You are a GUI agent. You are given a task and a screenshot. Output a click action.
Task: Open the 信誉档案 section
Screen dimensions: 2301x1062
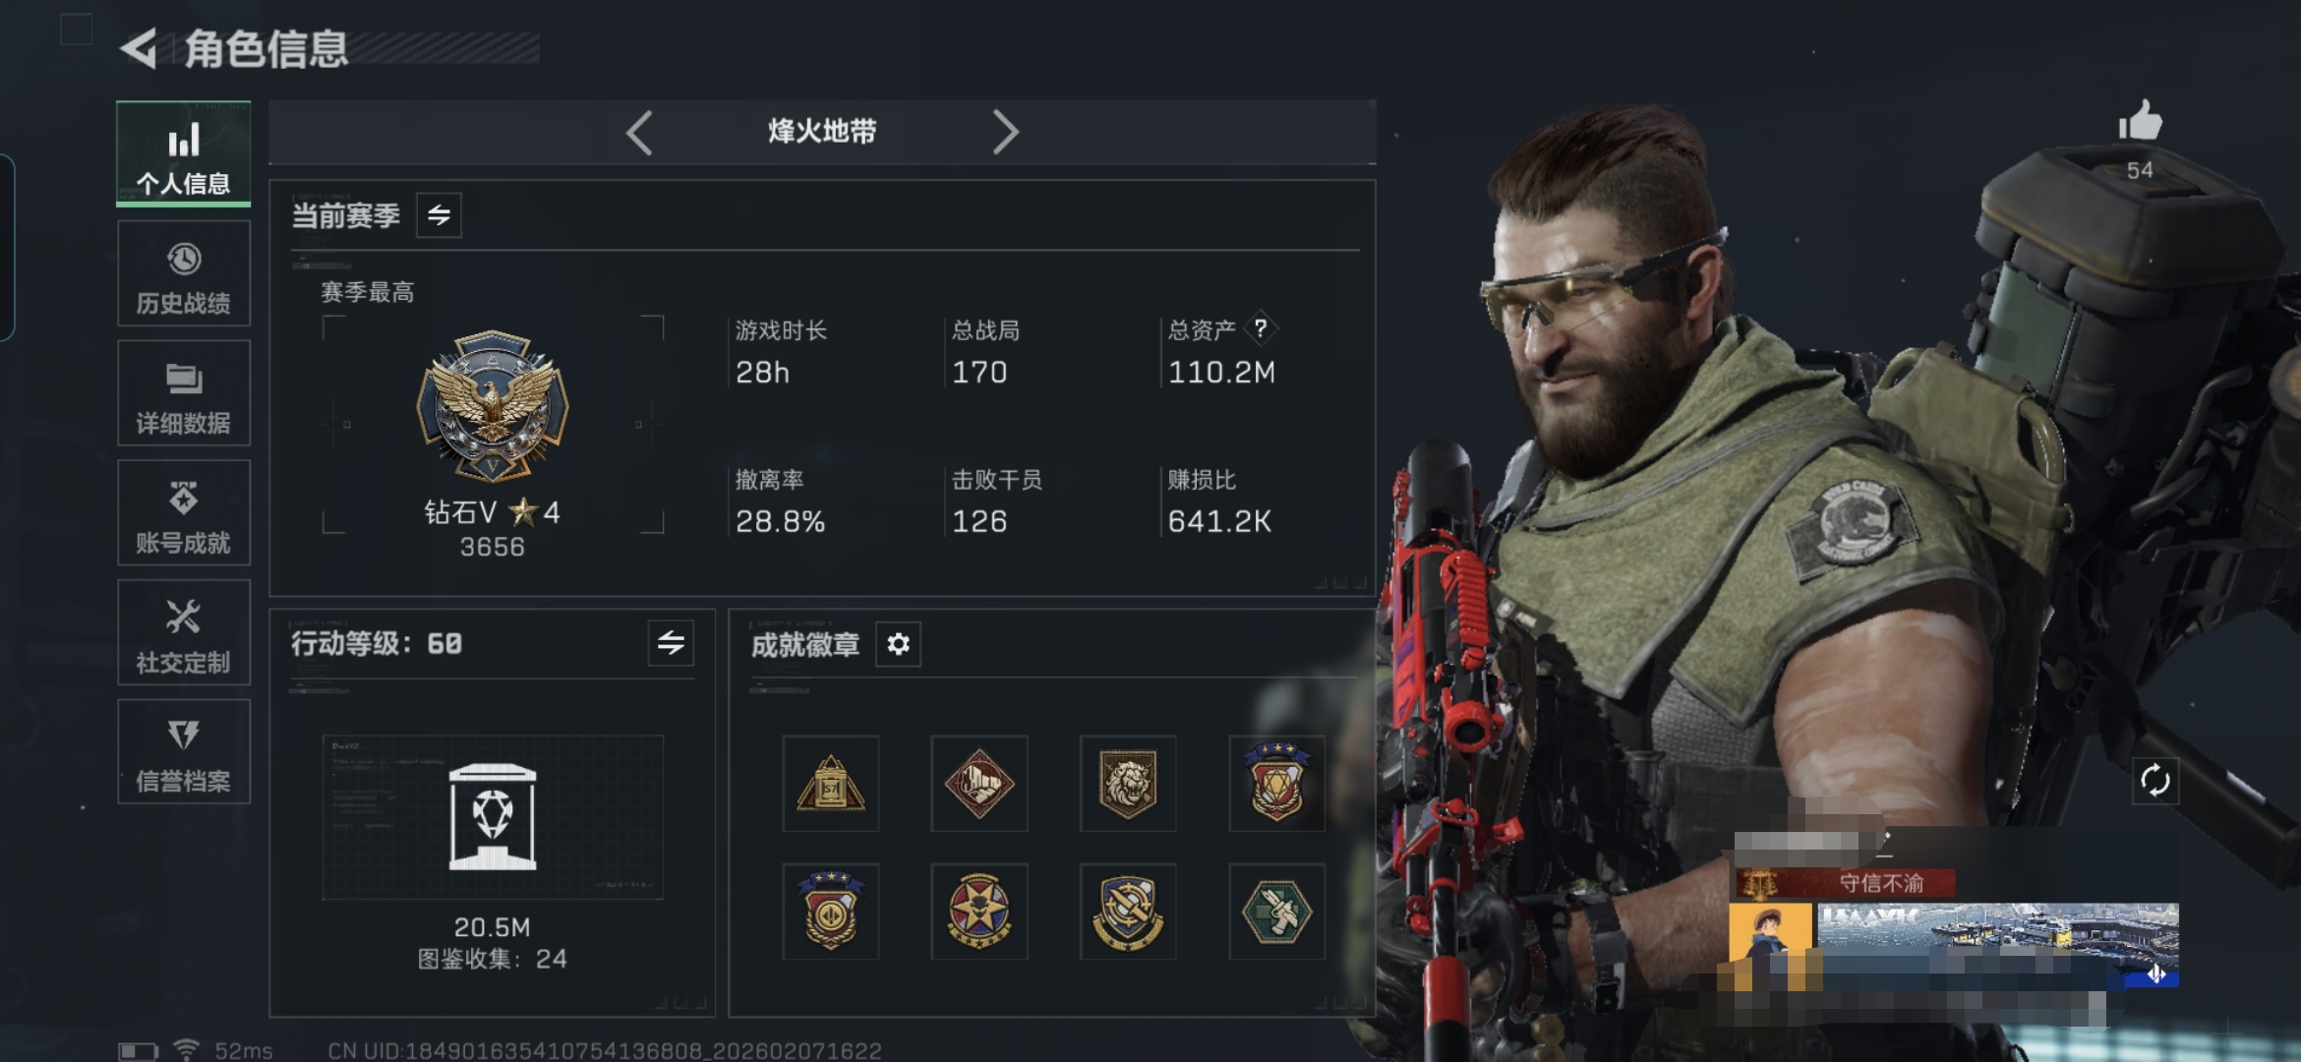(184, 752)
